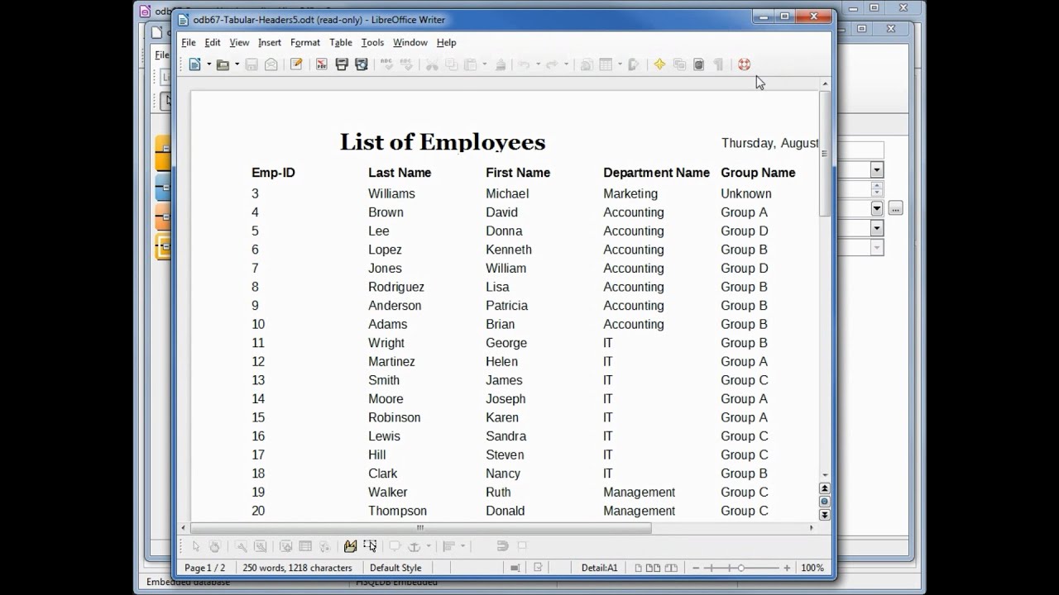Click the Document as E-mail icon
The image size is (1059, 595).
(x=271, y=64)
